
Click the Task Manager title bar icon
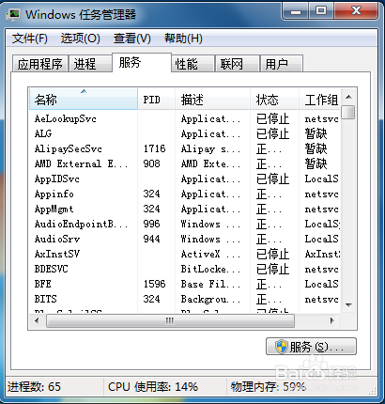[13, 14]
